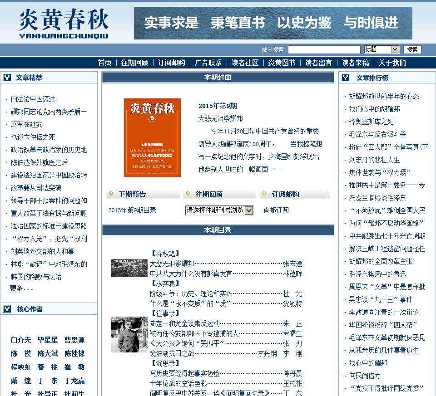436x396 pixels.
Task: Click the 站内搜索 text input field
Action: pyautogui.click(x=324, y=50)
